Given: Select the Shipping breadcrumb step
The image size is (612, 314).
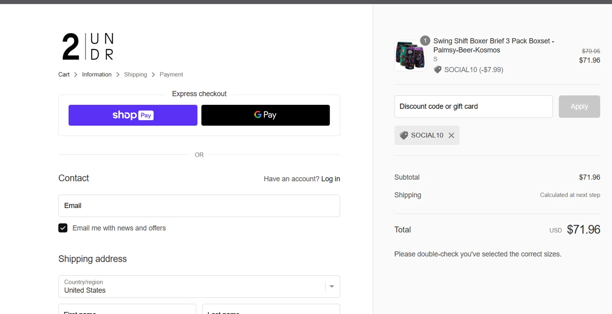Looking at the screenshot, I should click(x=135, y=75).
